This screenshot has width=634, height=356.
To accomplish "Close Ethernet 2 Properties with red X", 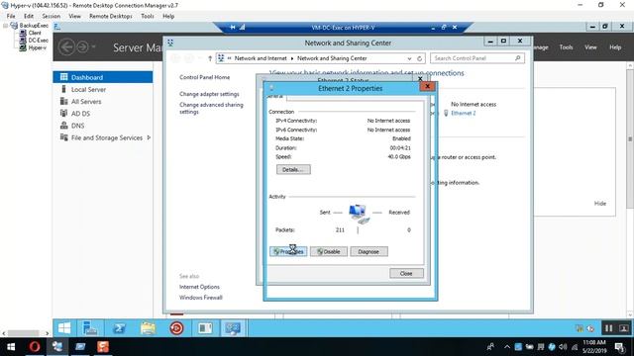I will coord(427,86).
